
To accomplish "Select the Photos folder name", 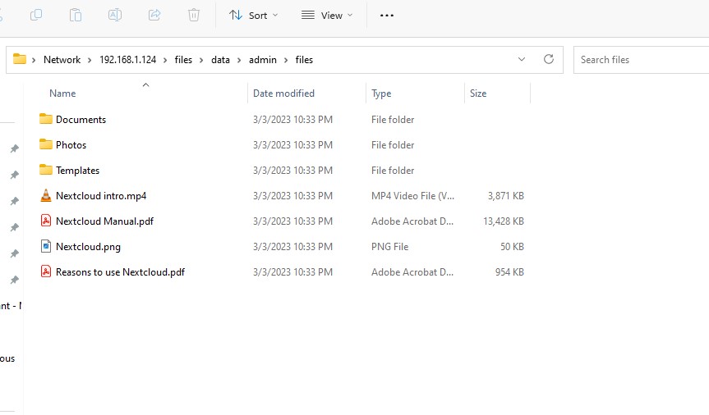I will coord(71,145).
